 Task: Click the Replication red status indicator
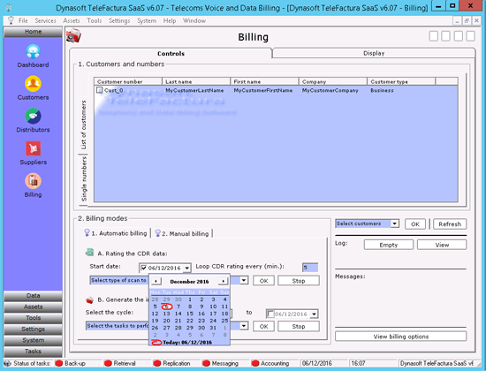pyautogui.click(x=157, y=363)
